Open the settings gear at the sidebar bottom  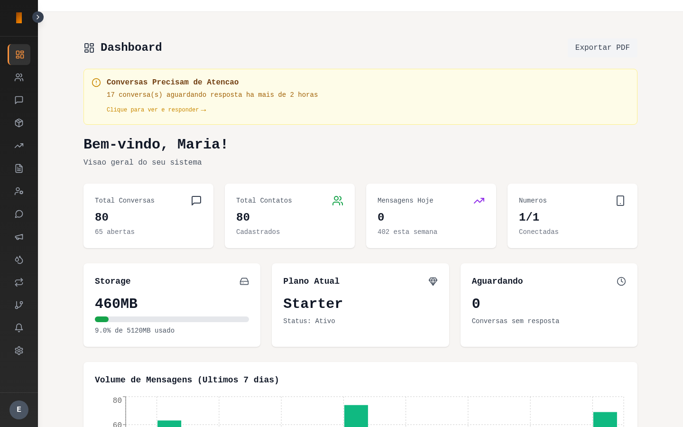pos(19,351)
